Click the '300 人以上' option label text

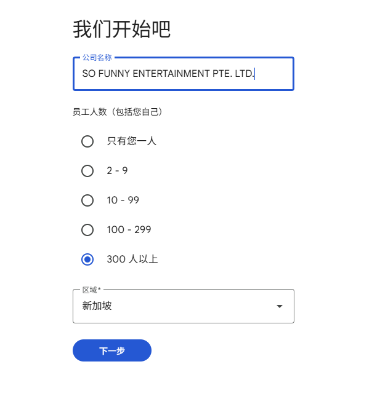click(132, 259)
